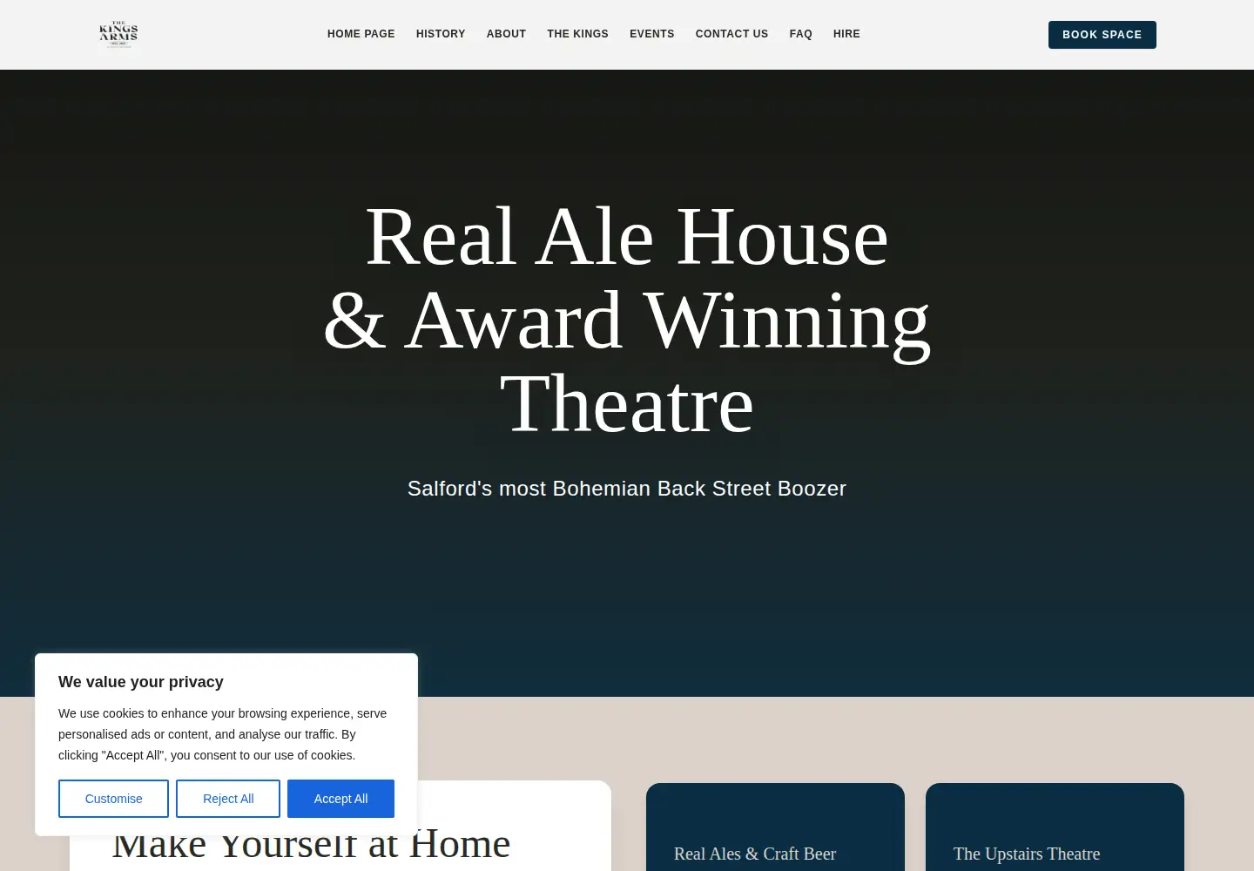Open the Home Page menu item
Viewport: 1254px width, 871px height.
[x=361, y=34]
